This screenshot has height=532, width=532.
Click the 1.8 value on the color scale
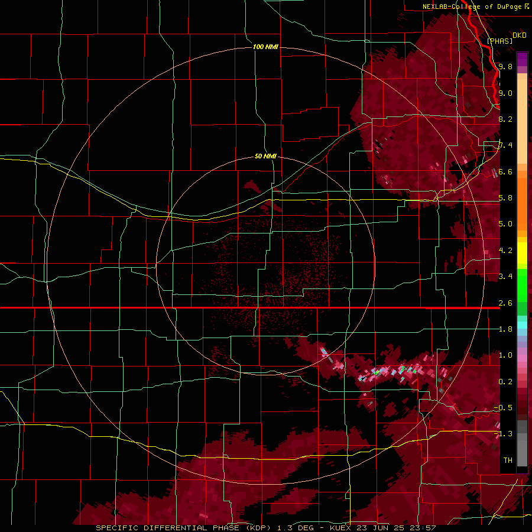505,329
